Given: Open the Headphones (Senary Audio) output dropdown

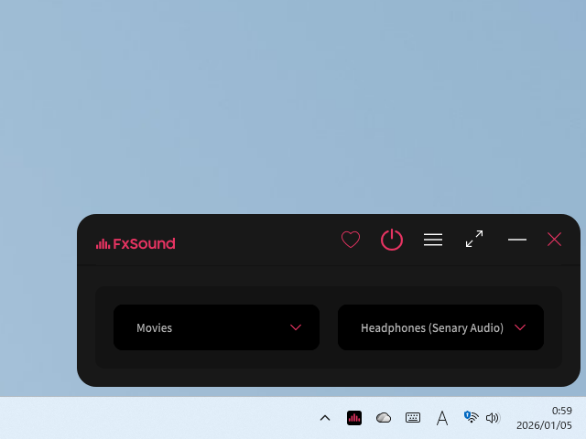Looking at the screenshot, I should tap(440, 327).
